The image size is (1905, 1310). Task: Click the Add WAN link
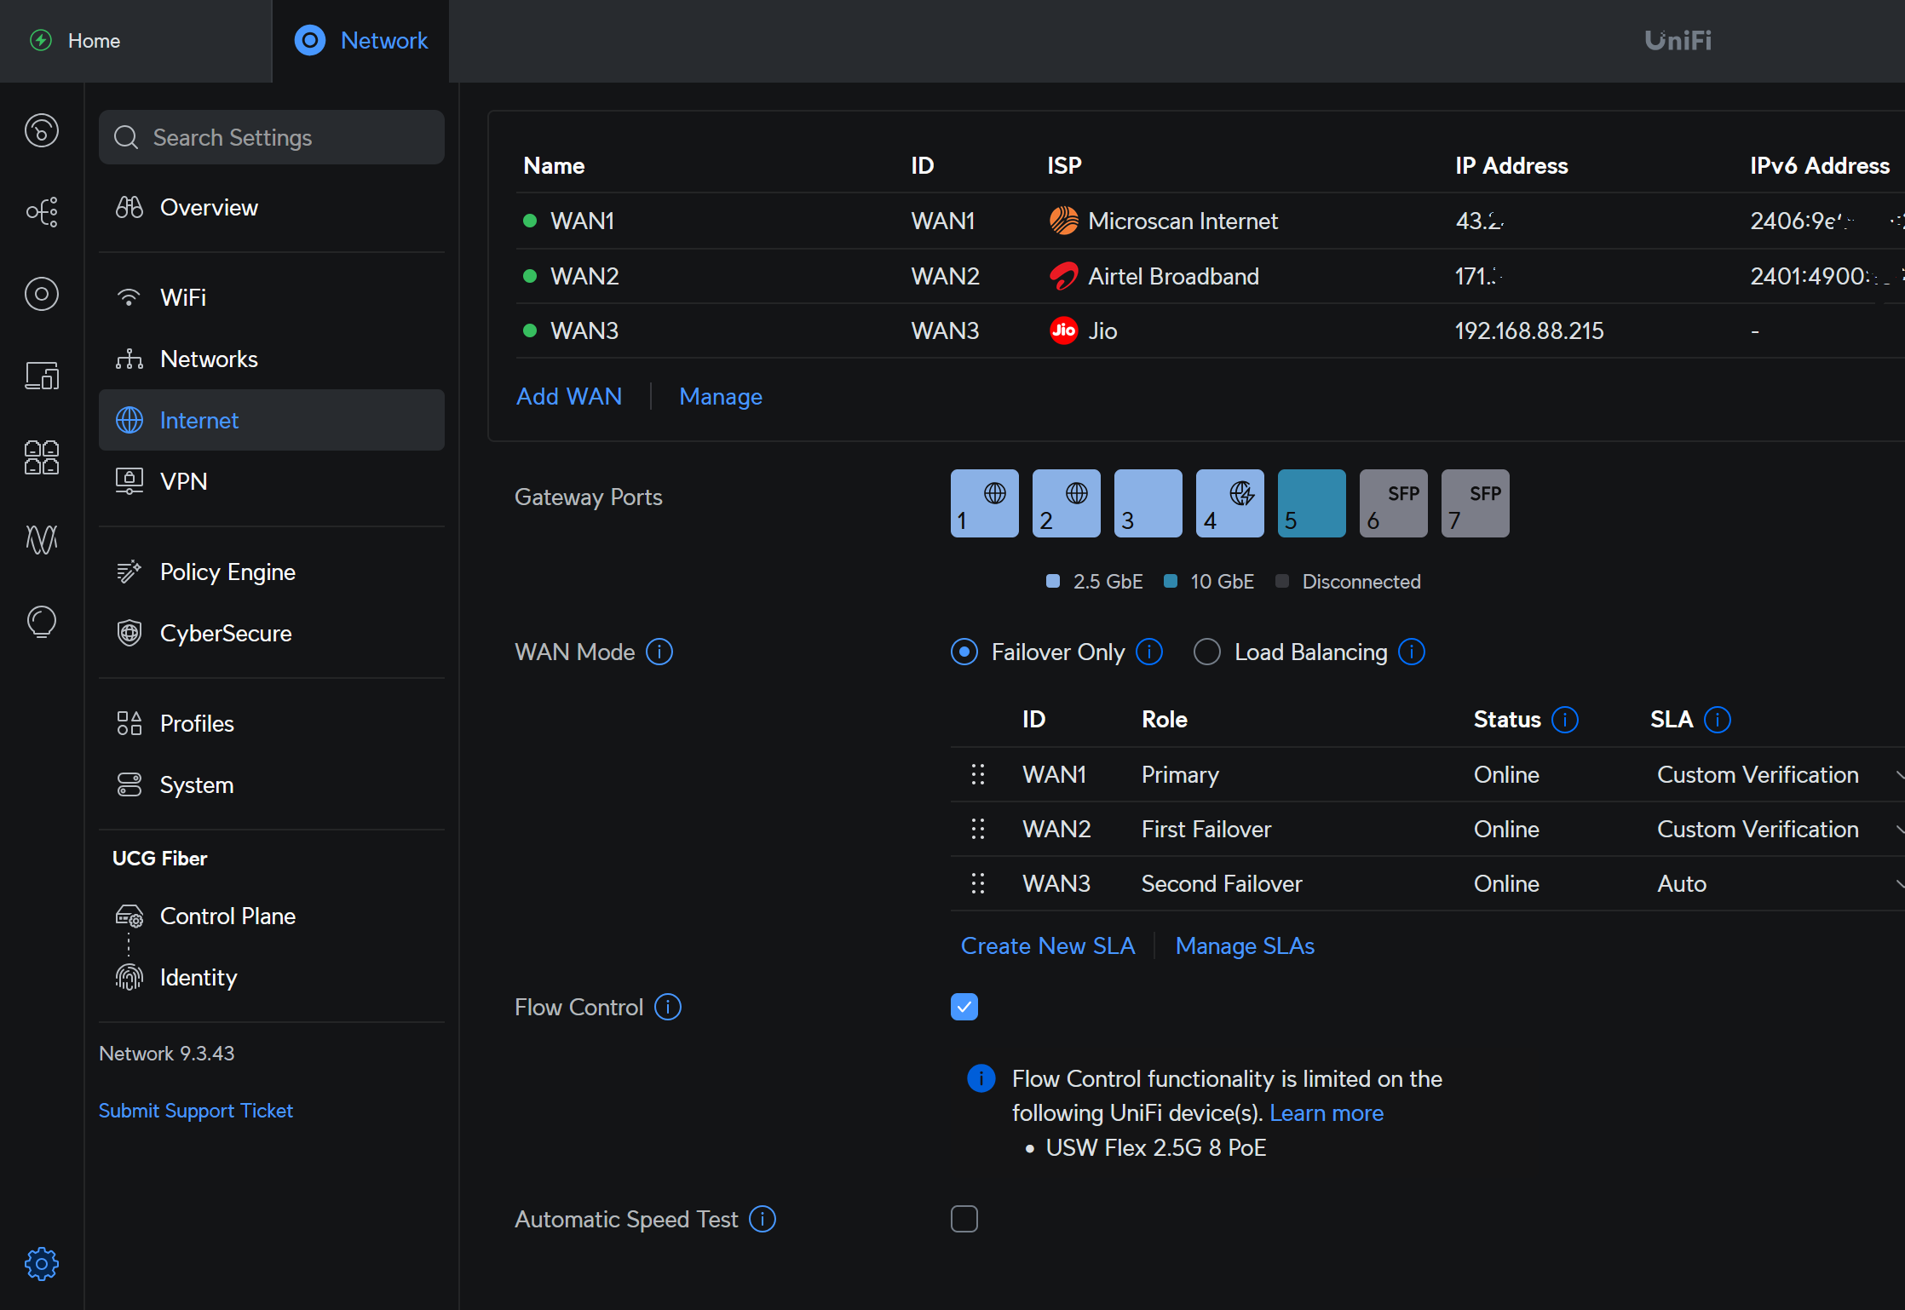tap(569, 396)
